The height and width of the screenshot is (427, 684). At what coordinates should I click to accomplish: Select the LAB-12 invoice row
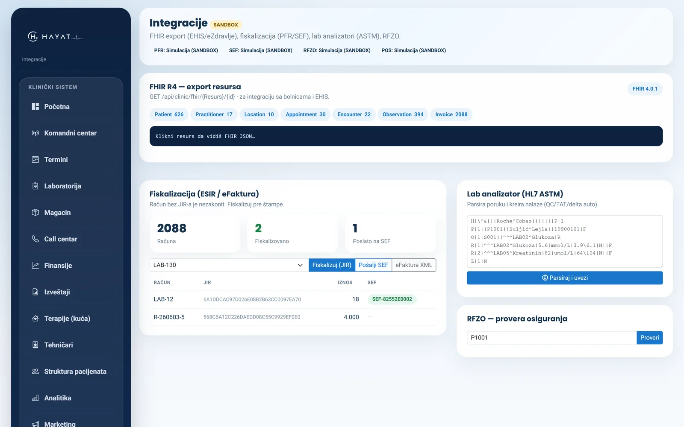point(293,299)
